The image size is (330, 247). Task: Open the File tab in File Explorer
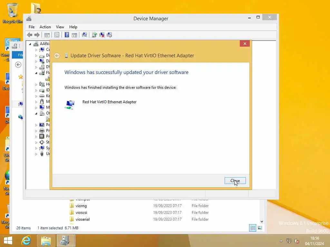pos(18,55)
